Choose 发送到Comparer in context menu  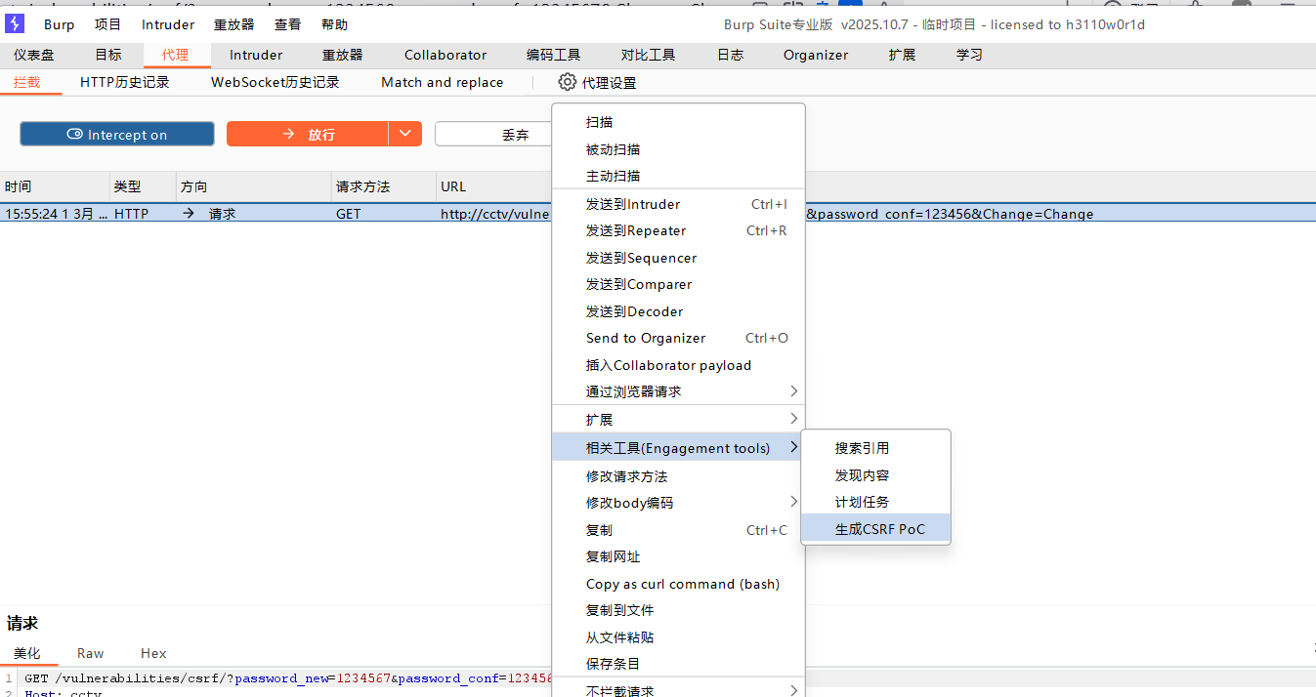(x=678, y=284)
